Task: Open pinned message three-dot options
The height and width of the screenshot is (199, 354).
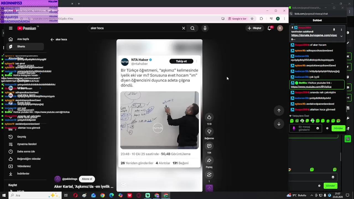Action: (341, 30)
